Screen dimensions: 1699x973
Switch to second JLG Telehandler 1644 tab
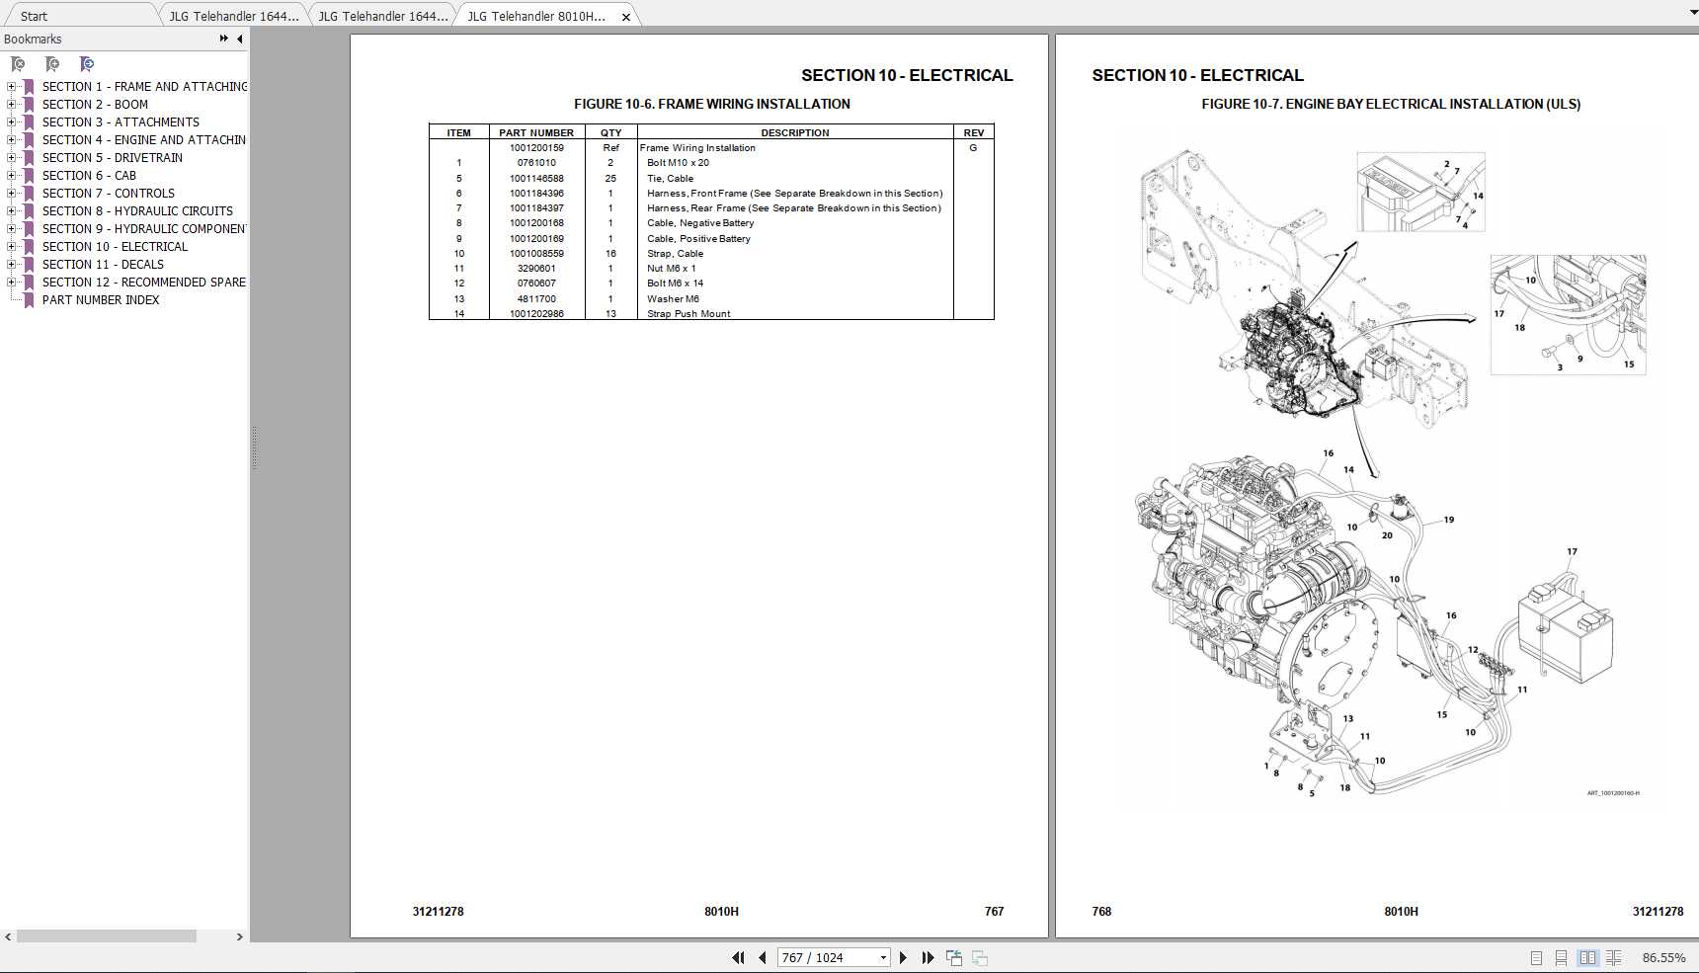382,16
